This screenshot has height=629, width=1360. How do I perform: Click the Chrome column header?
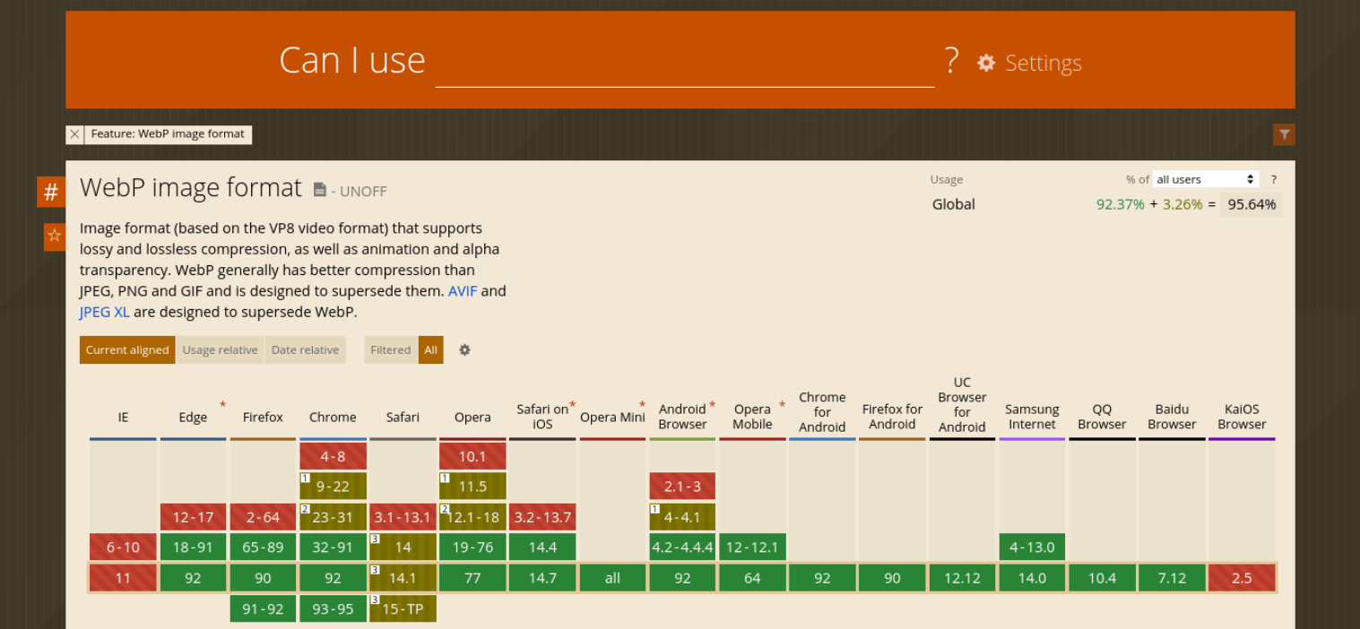tap(333, 418)
